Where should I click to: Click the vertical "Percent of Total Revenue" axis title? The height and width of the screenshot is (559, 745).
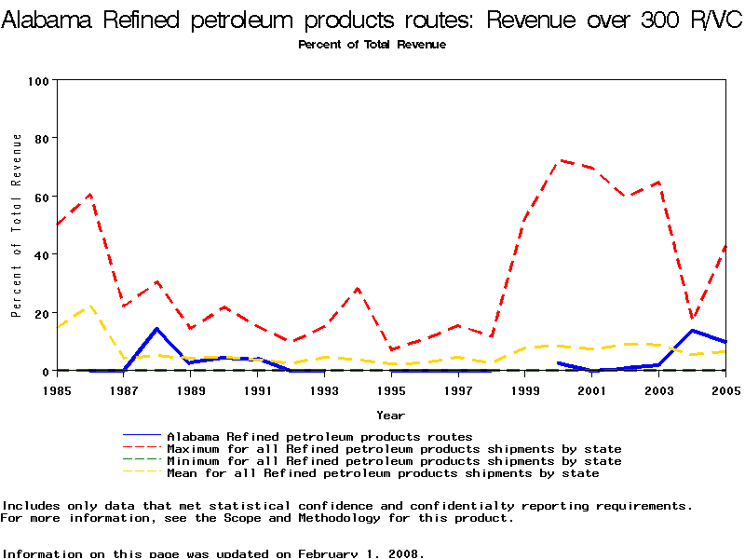pos(16,225)
